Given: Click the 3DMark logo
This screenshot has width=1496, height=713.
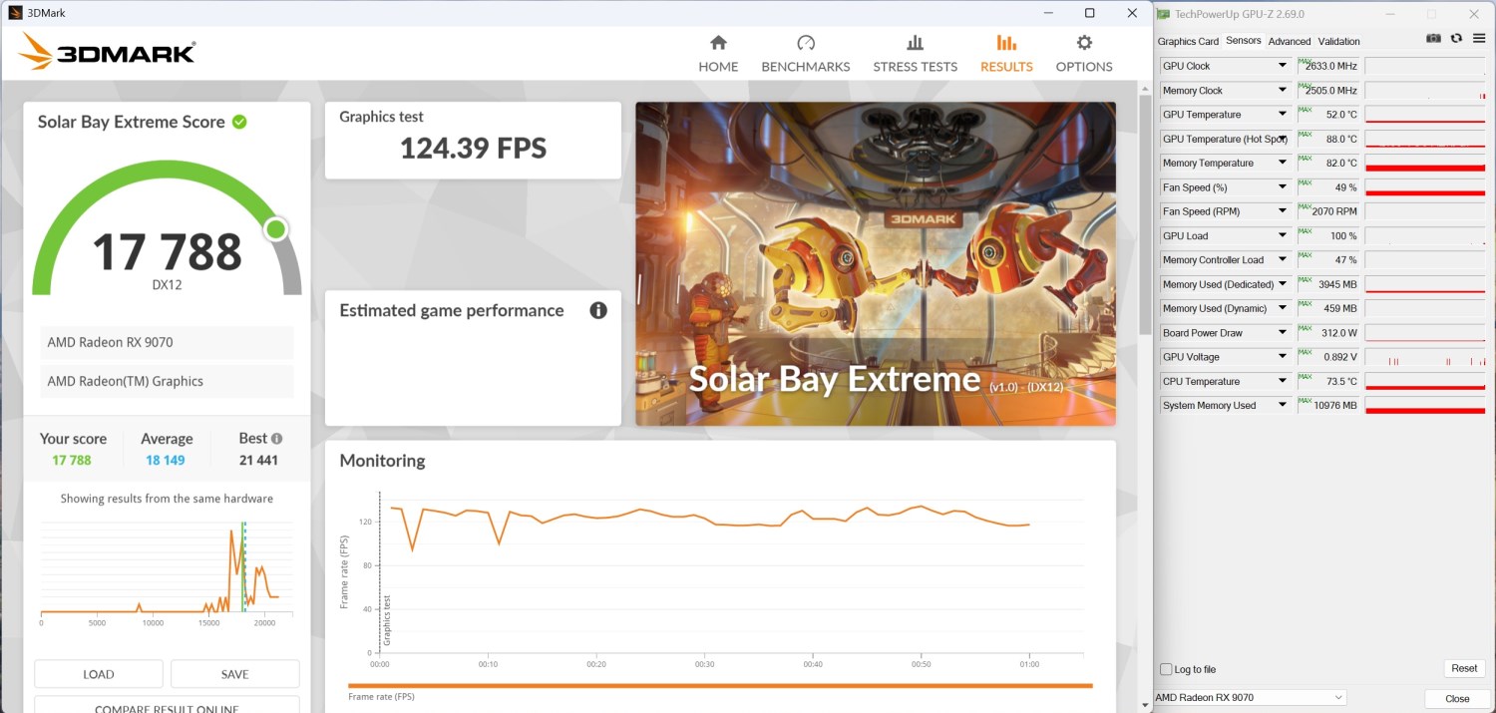Looking at the screenshot, I should (107, 51).
